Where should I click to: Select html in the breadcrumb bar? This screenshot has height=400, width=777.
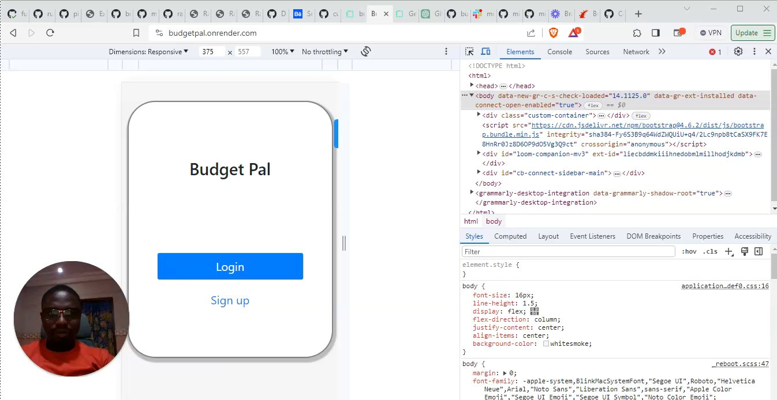[471, 221]
